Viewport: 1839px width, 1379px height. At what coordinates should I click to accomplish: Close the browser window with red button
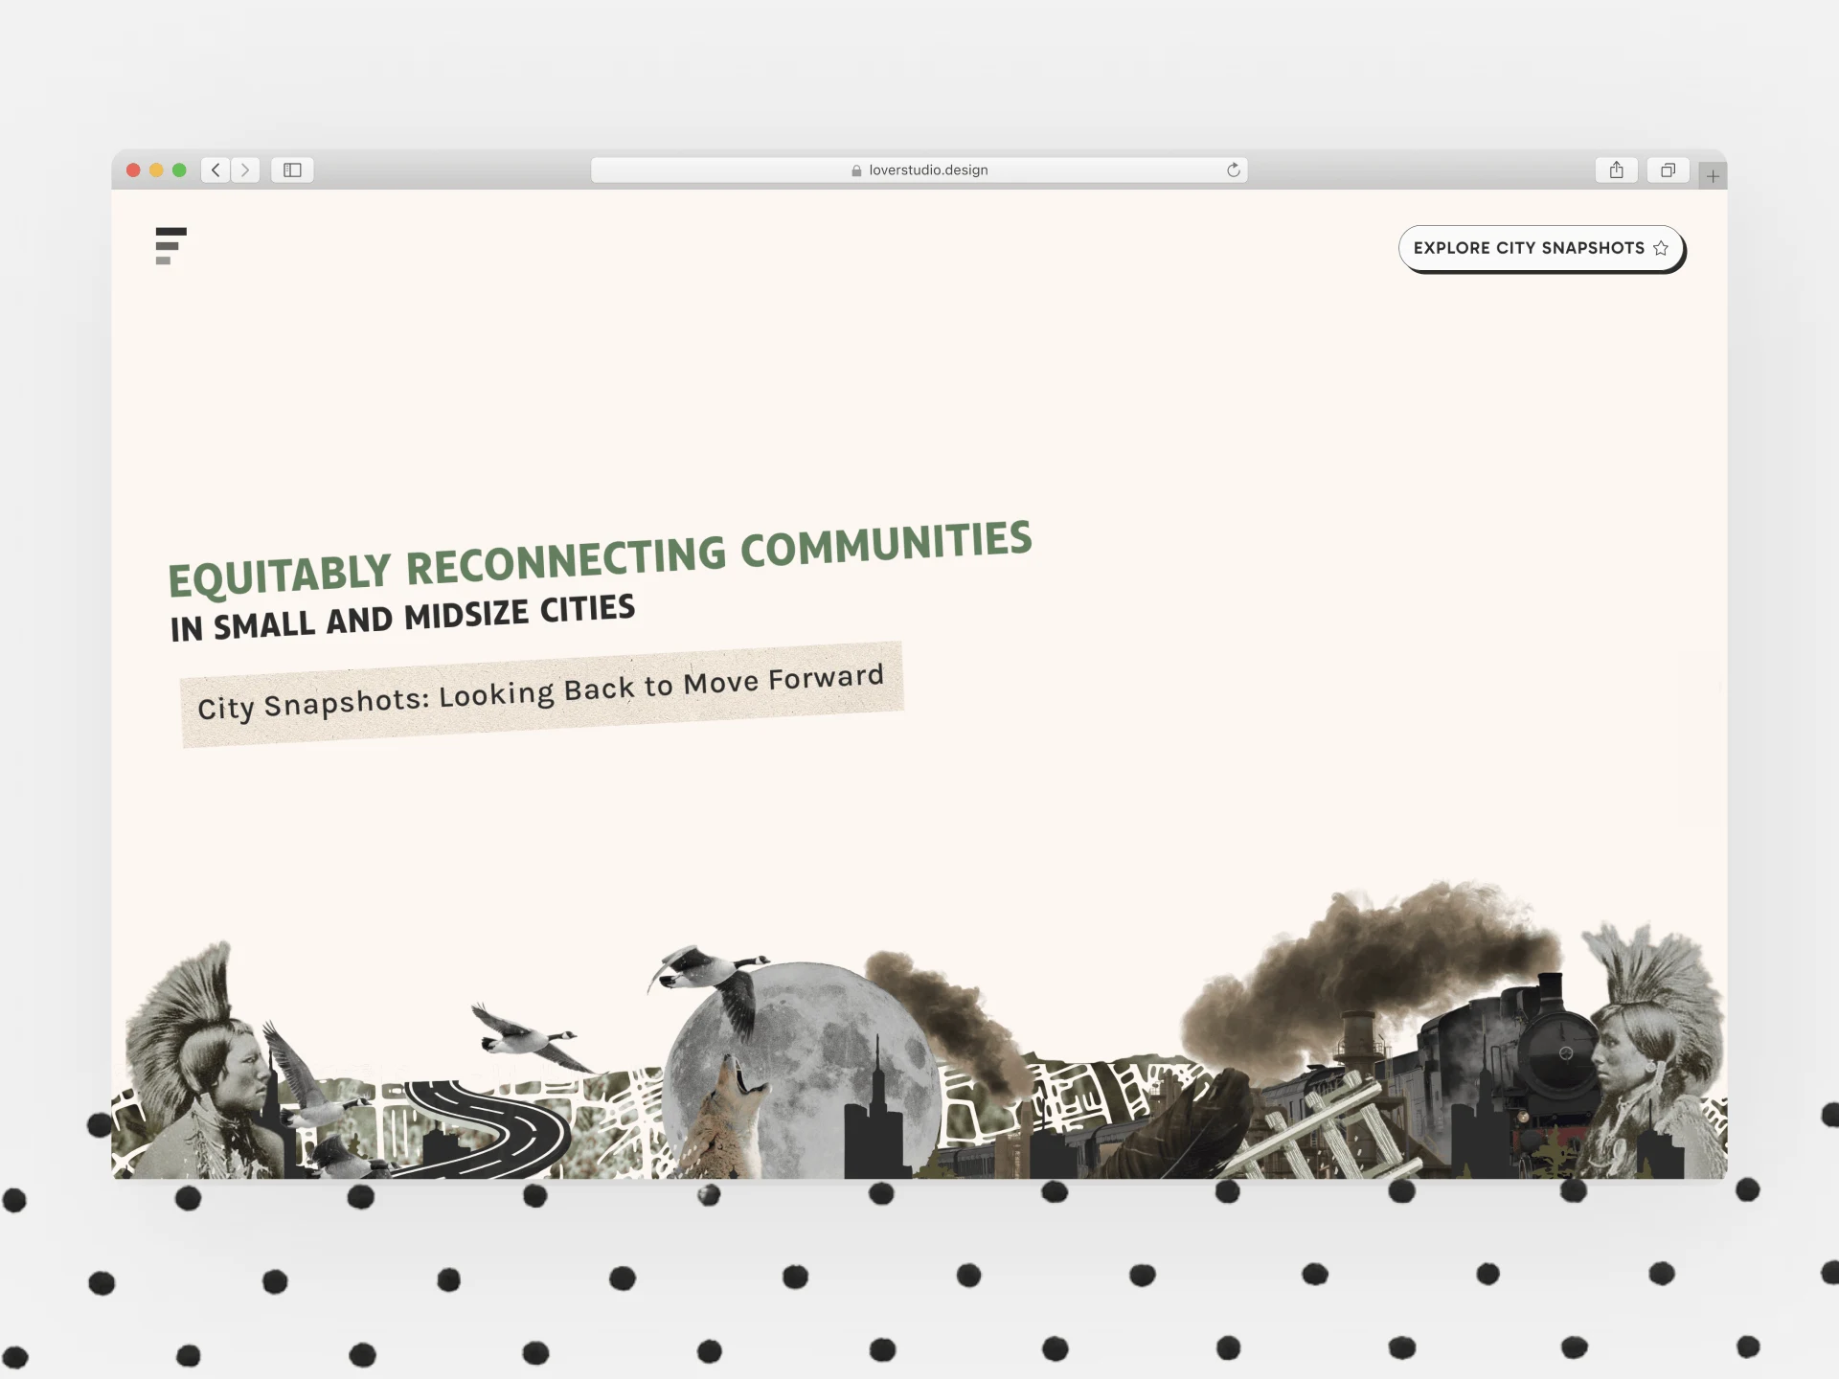[x=133, y=170]
